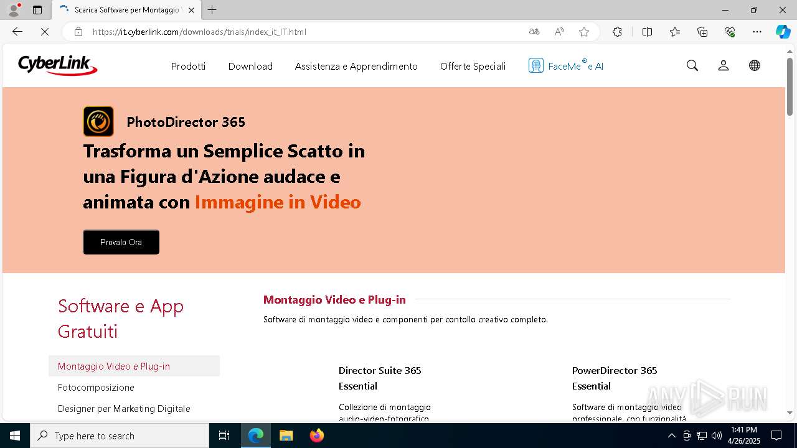Add page to favorites with star icon
The image size is (797, 448).
point(584,32)
